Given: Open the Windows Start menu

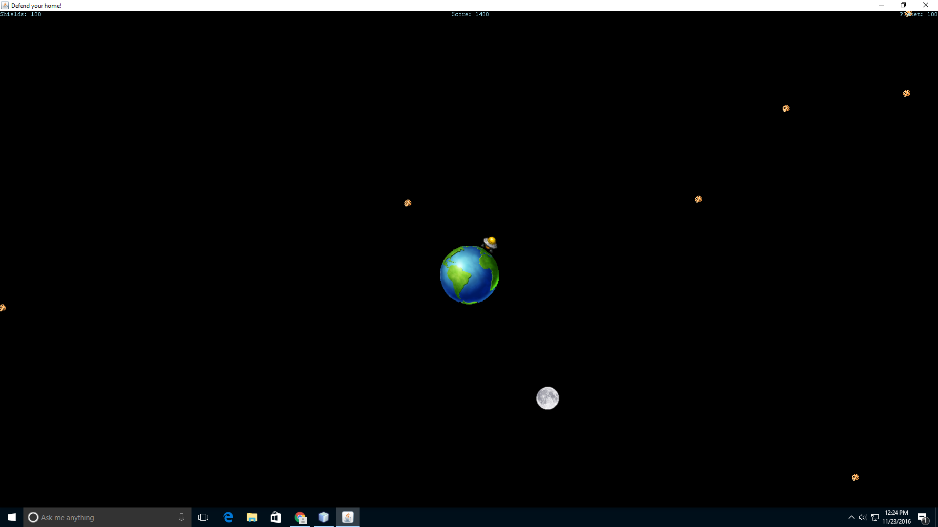Looking at the screenshot, I should point(12,517).
